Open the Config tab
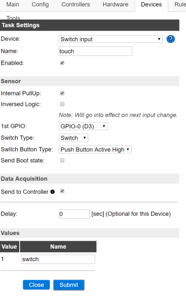Image resolution: width=186 pixels, height=296 pixels. click(40, 4)
